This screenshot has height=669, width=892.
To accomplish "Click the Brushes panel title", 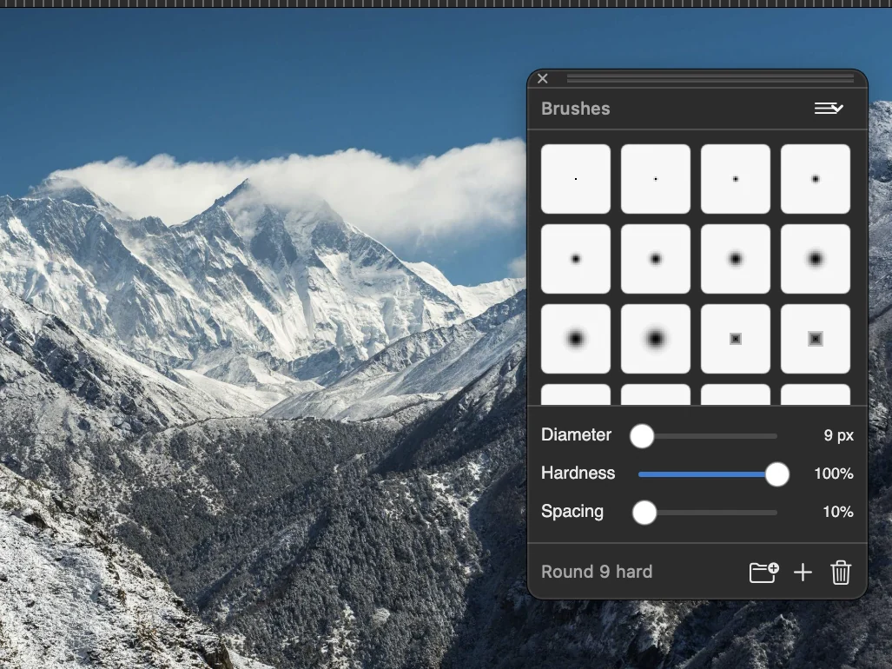I will pos(576,109).
